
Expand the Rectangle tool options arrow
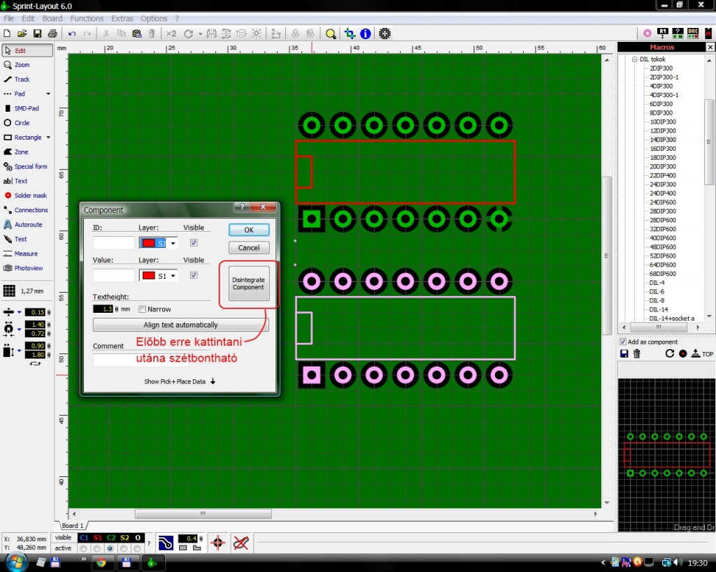[48, 138]
